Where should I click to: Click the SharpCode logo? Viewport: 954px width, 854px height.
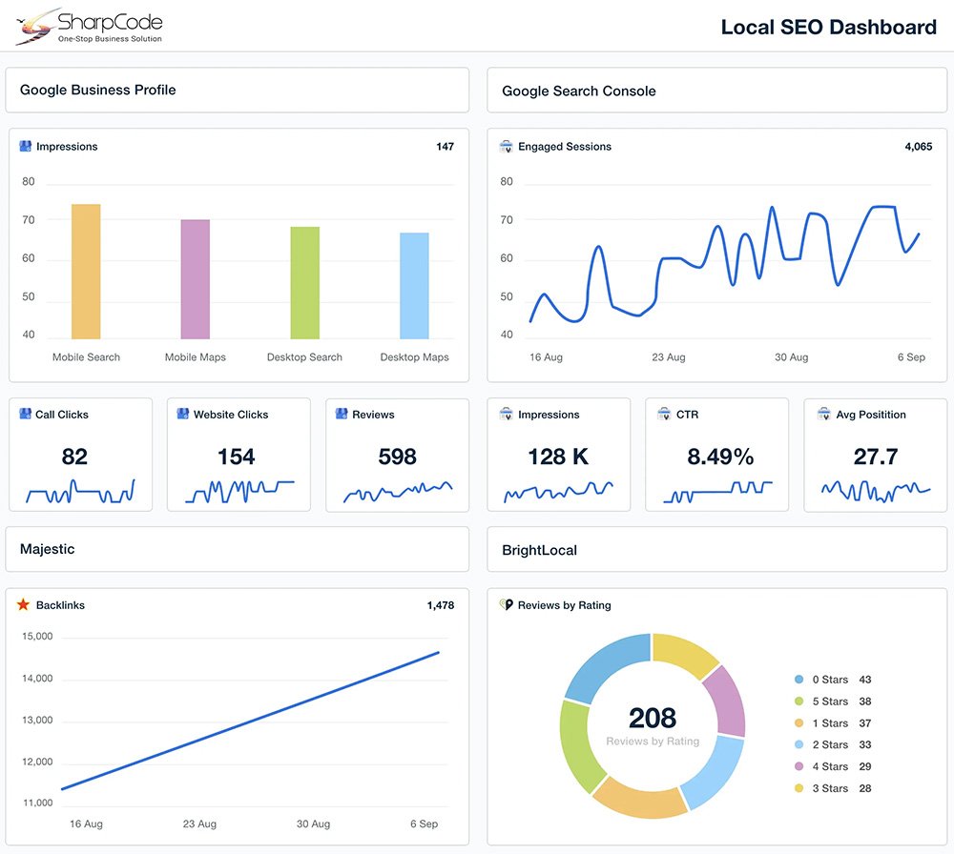90,26
